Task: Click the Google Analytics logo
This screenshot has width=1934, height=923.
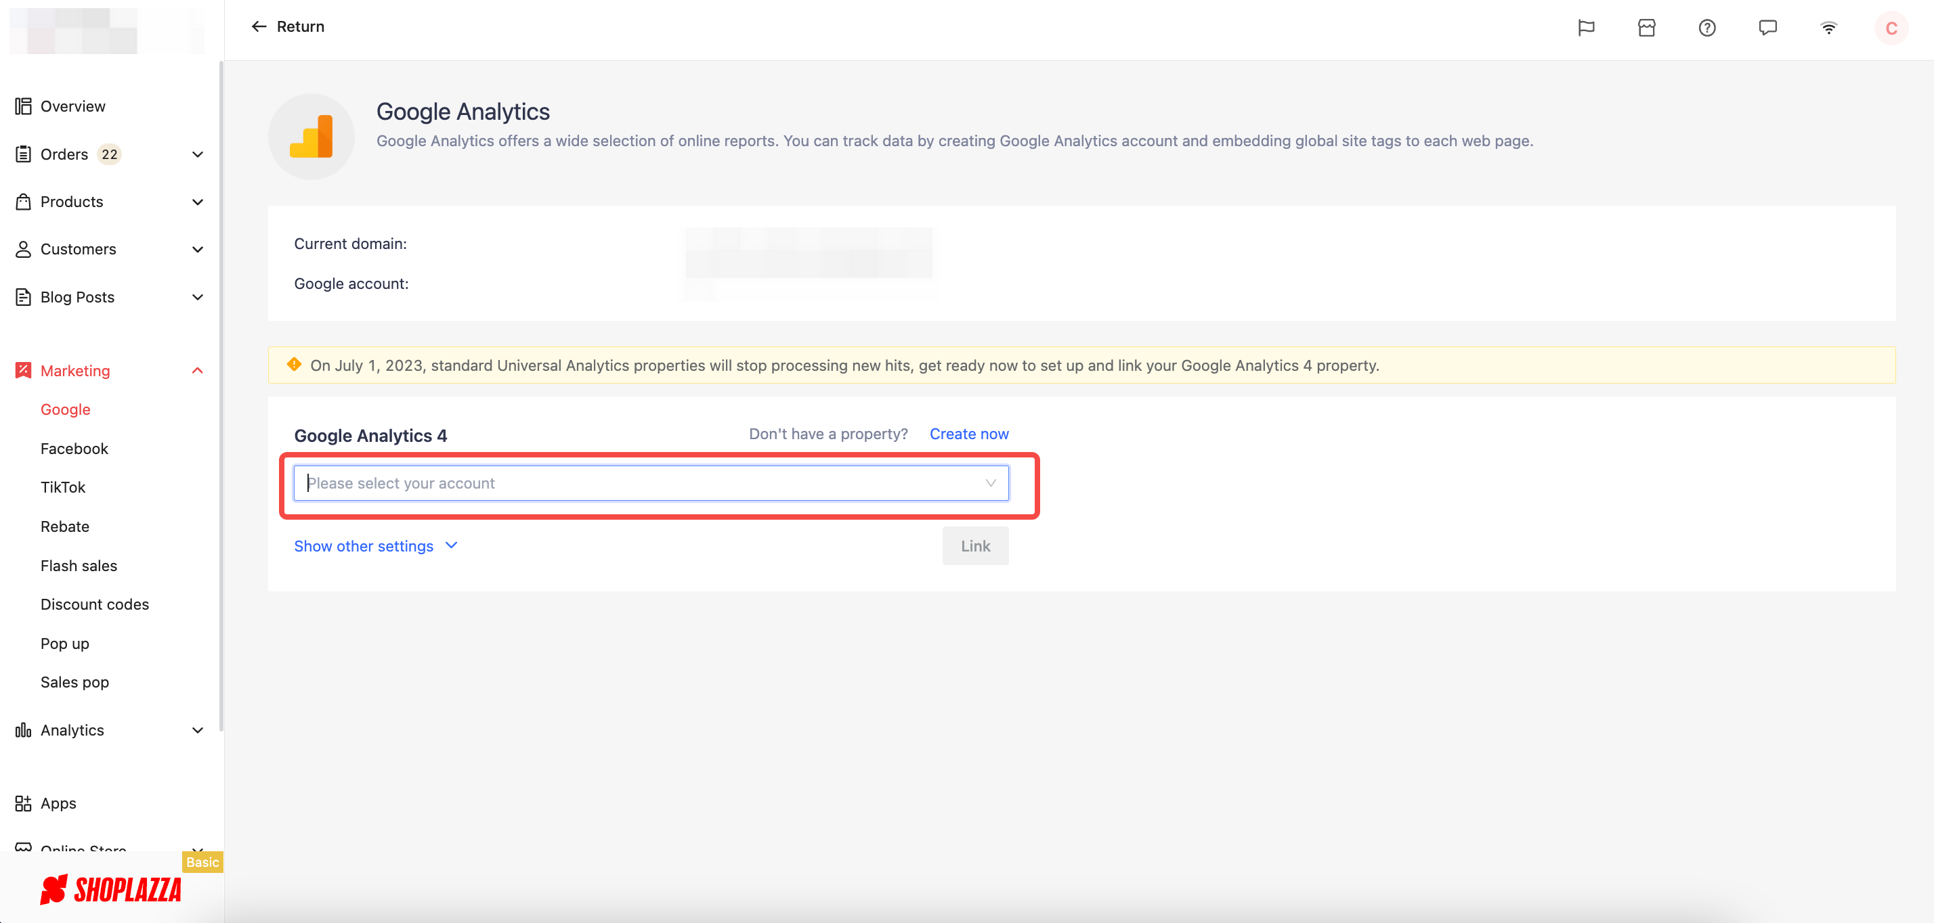Action: tap(311, 137)
